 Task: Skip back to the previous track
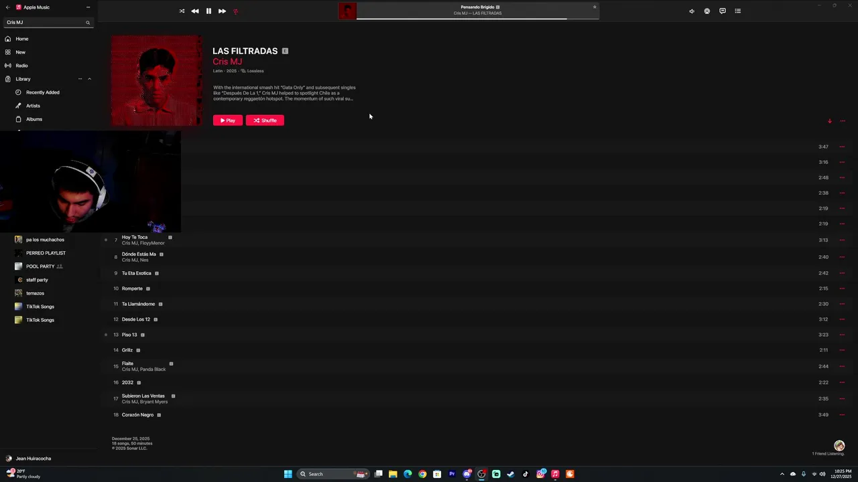(194, 11)
